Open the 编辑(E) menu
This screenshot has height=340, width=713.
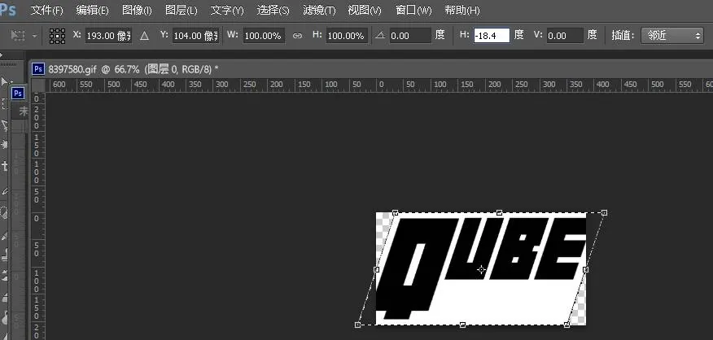coord(92,10)
